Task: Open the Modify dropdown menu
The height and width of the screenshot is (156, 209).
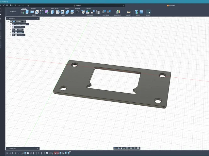Action: tap(65, 15)
